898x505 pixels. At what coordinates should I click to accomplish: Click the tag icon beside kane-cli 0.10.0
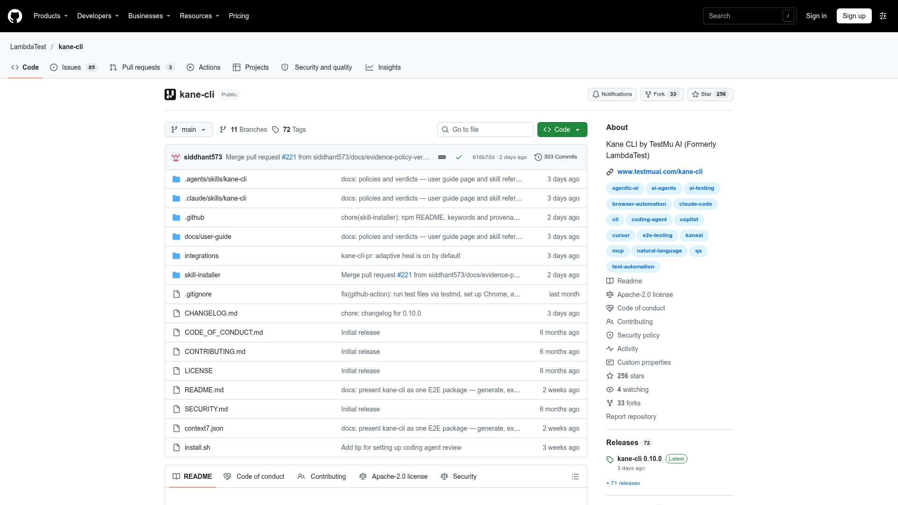coord(610,460)
